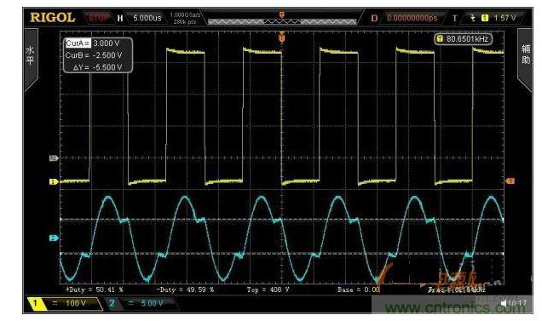Click the red STOP run-status indicator
The height and width of the screenshot is (321, 542).
tap(99, 18)
